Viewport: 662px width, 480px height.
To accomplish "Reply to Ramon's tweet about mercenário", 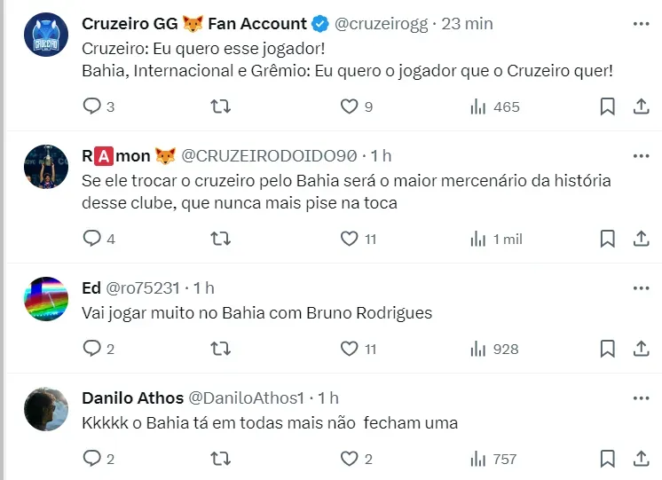I will 93,239.
